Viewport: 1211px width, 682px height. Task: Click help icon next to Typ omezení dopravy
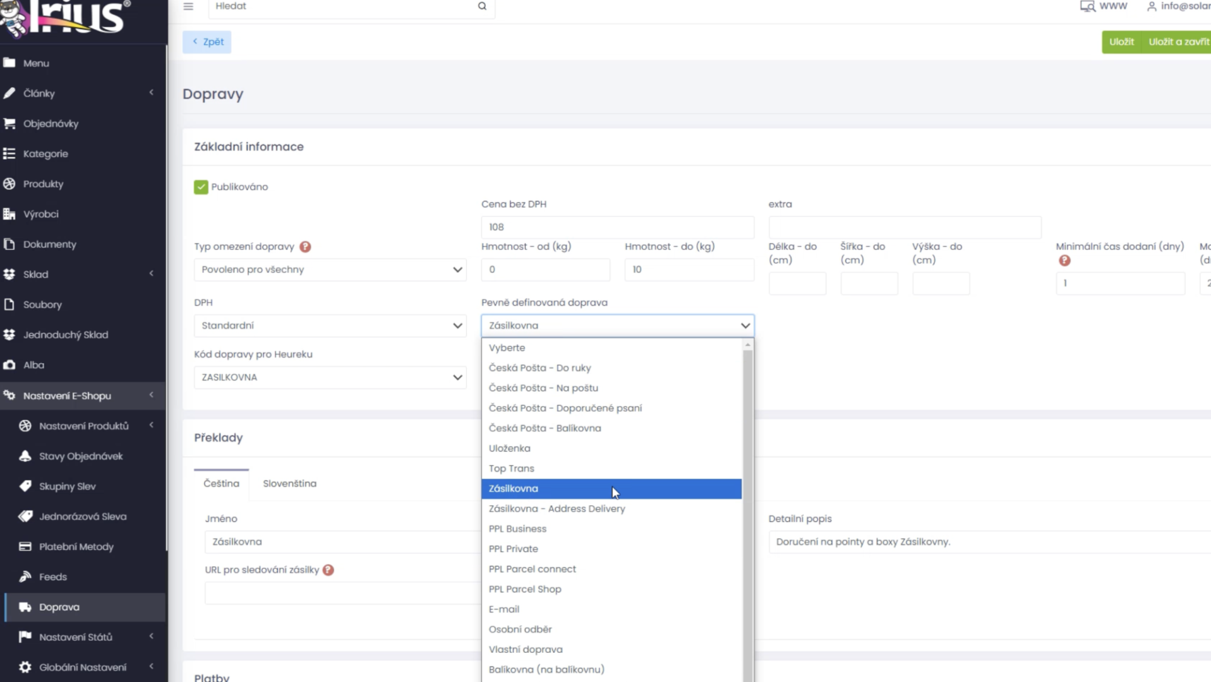coord(305,247)
